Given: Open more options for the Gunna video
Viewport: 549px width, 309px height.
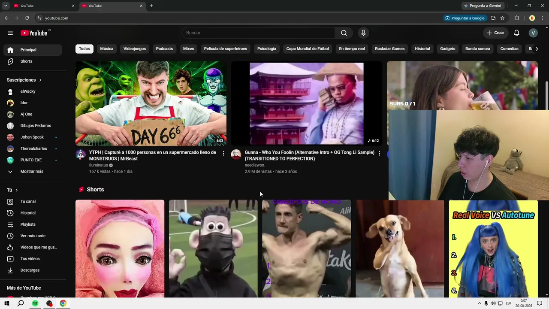Looking at the screenshot, I should coord(379,153).
